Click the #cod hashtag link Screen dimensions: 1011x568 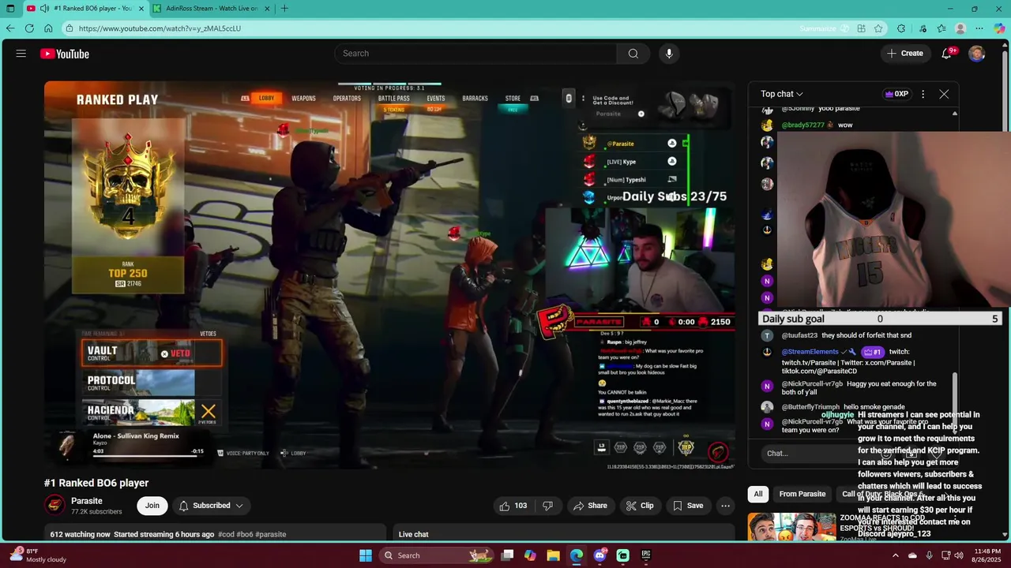[227, 534]
